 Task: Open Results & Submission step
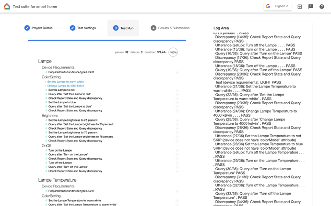pyautogui.click(x=170, y=28)
